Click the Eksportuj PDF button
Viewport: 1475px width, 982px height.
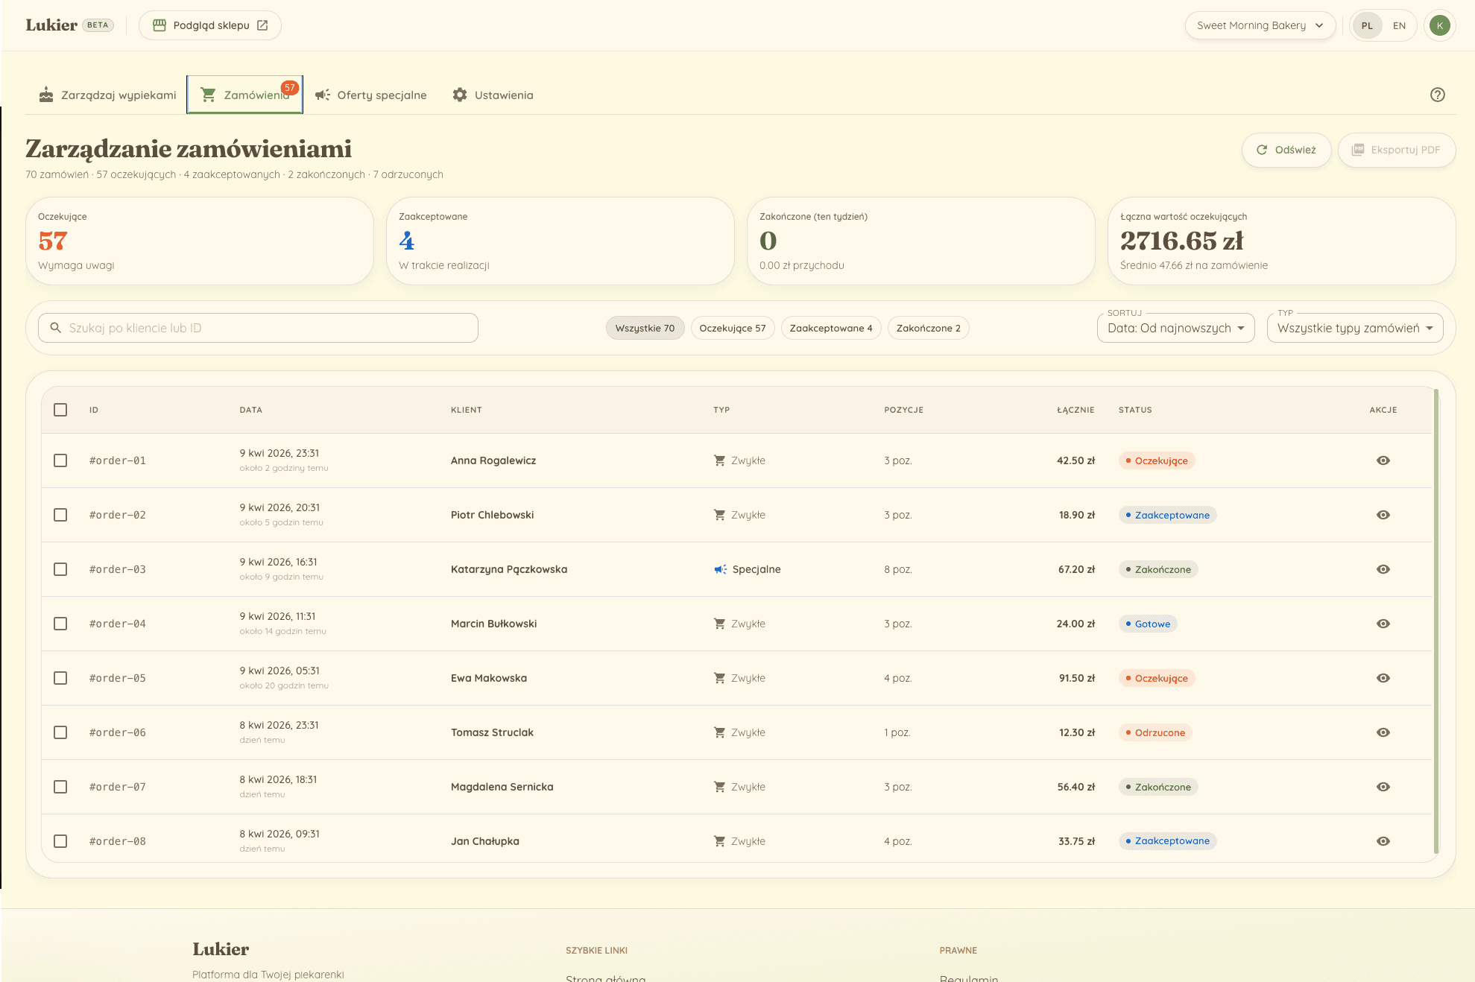(x=1397, y=150)
